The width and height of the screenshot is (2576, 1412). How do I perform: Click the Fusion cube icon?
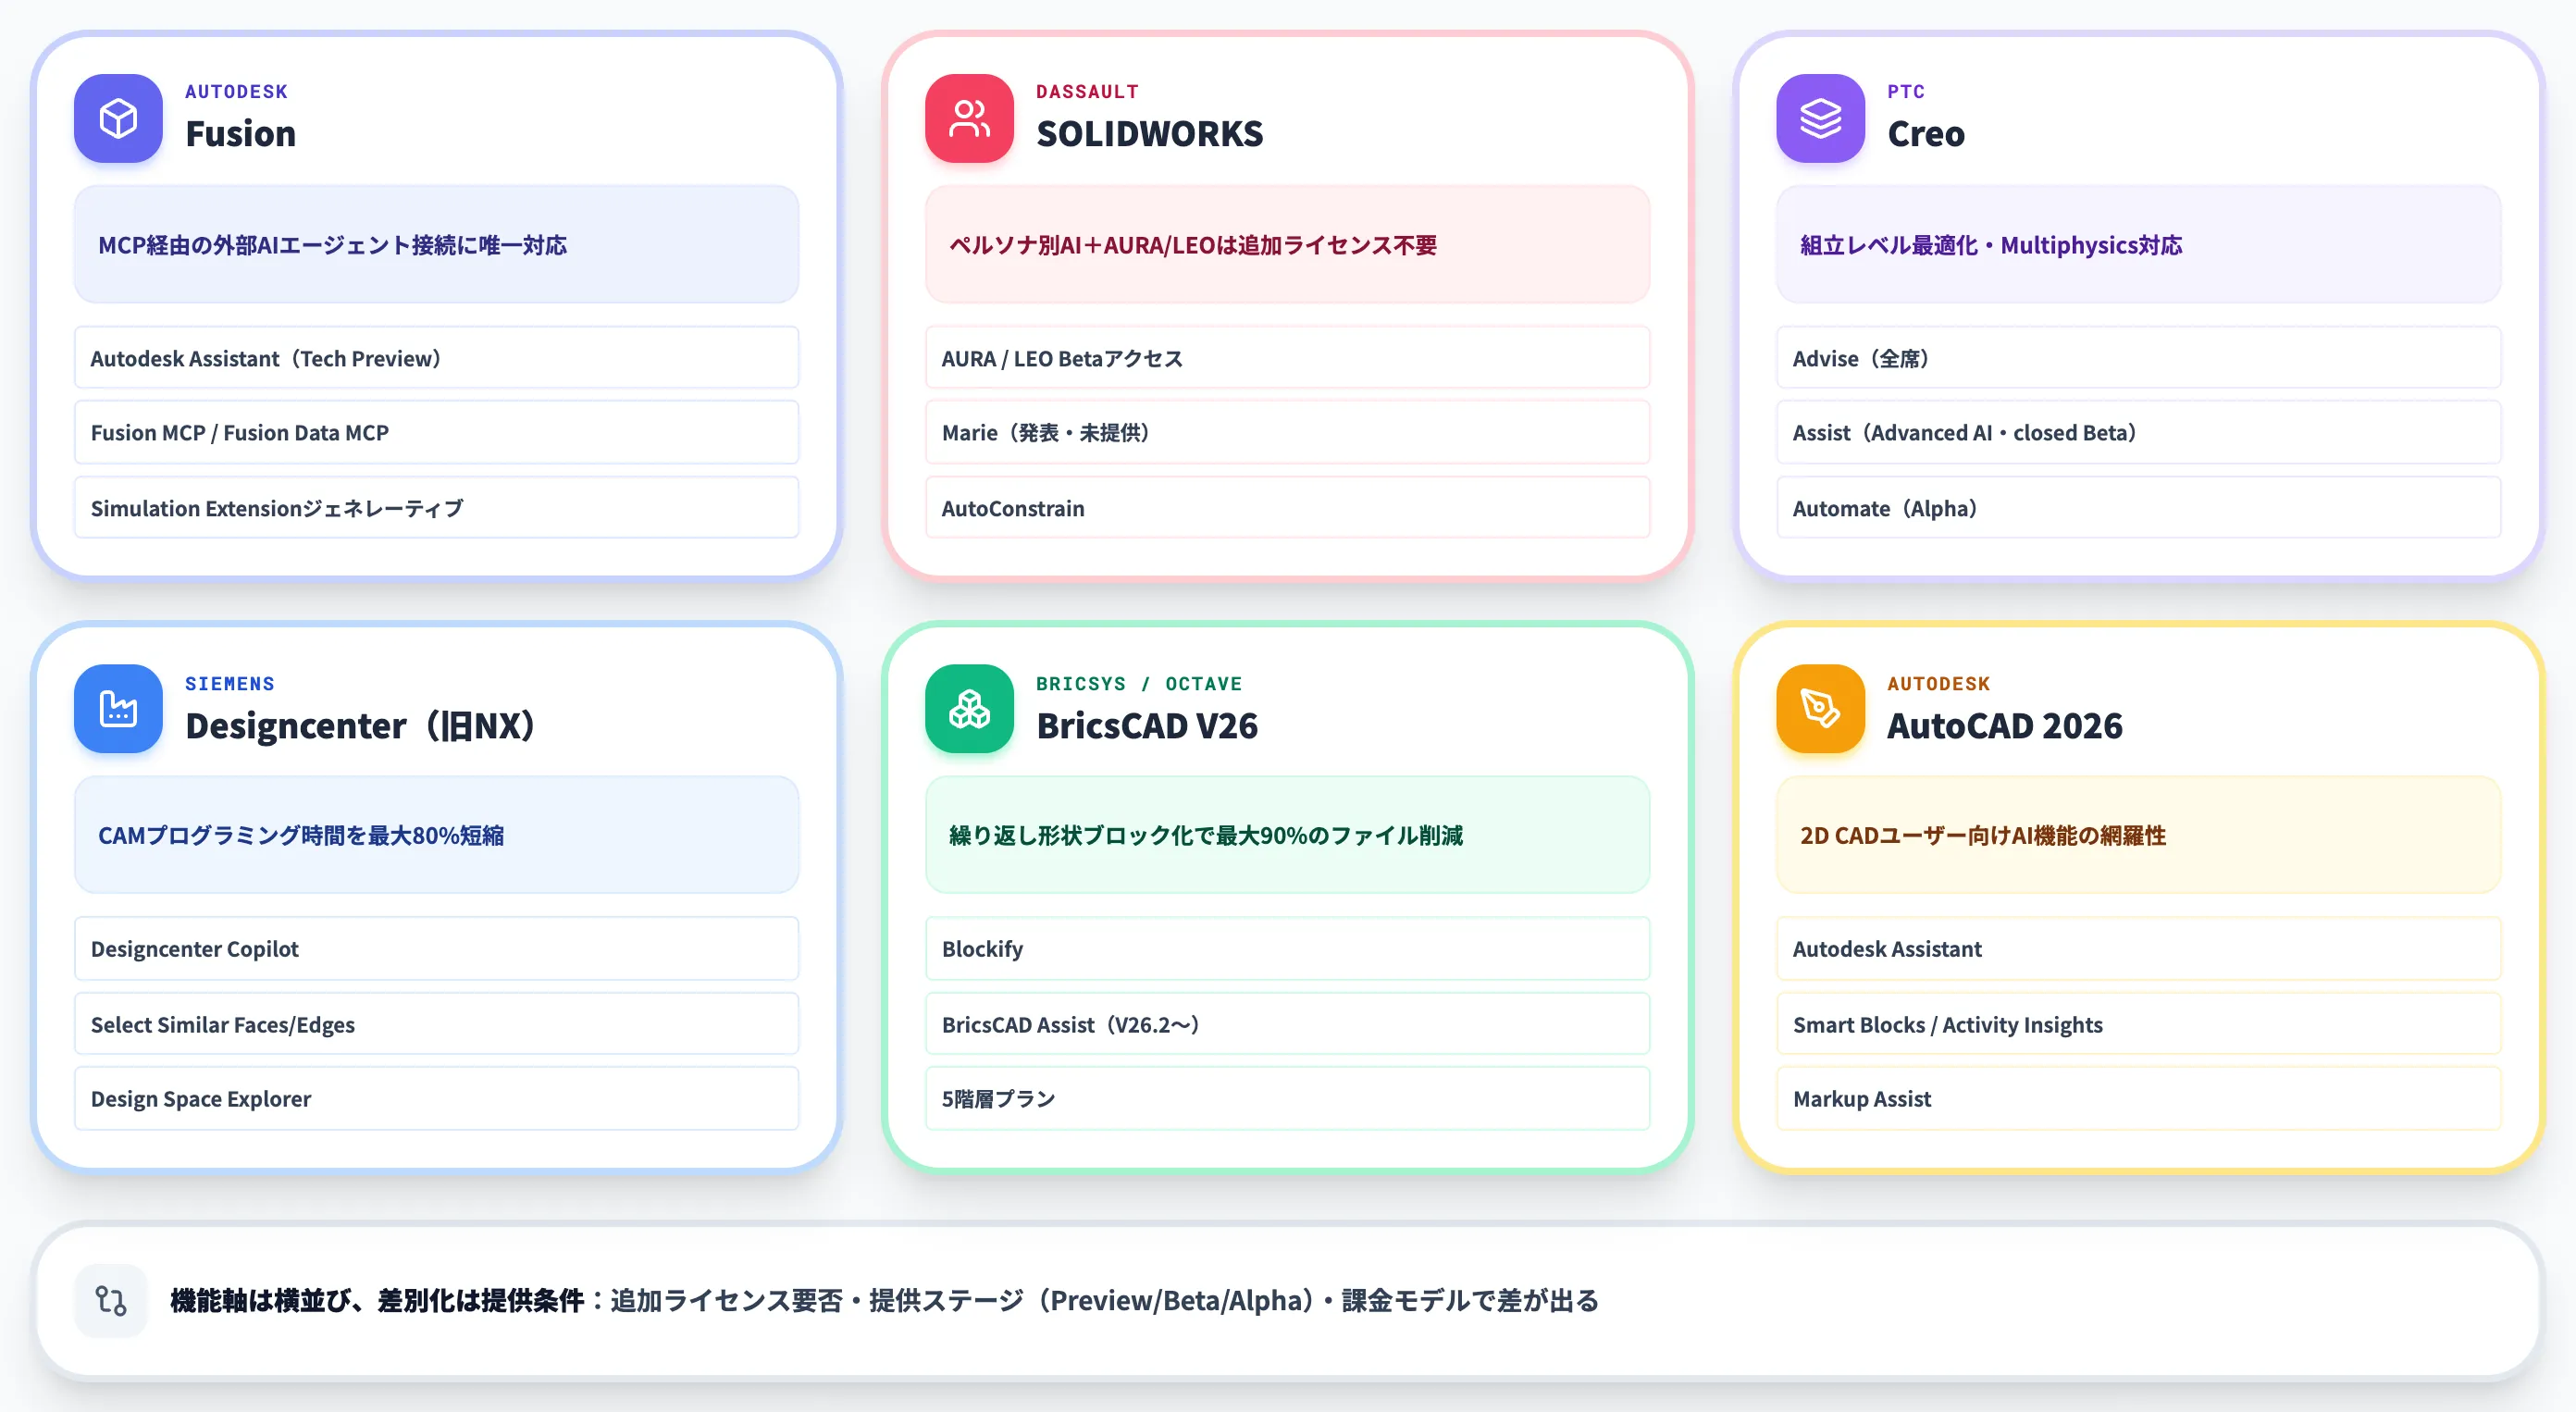tap(118, 118)
